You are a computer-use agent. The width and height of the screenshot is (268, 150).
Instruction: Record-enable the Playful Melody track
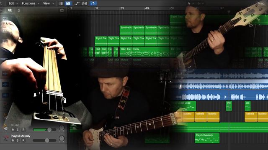click(x=23, y=140)
